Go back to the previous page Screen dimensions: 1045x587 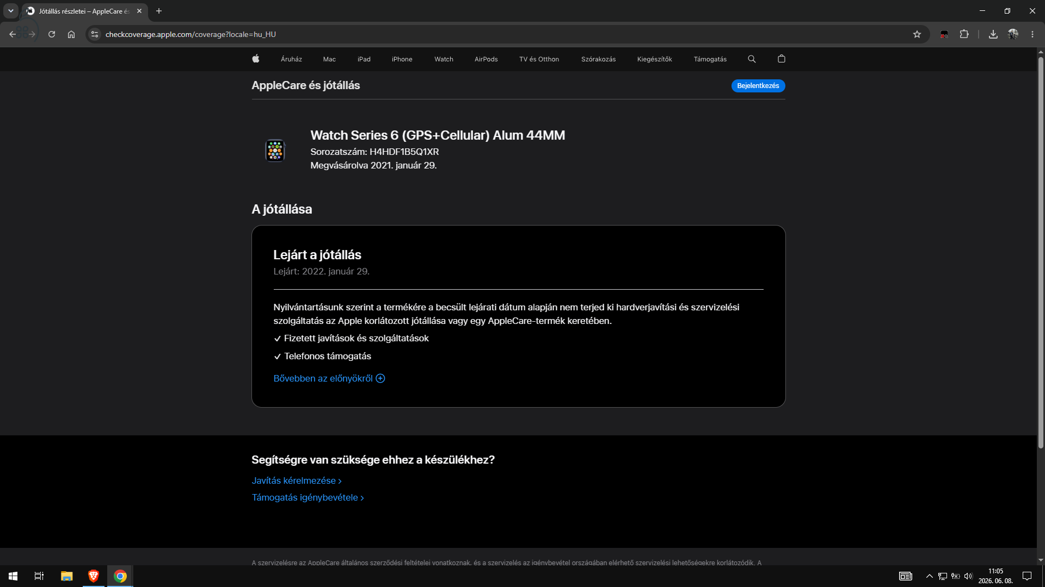[x=13, y=34]
